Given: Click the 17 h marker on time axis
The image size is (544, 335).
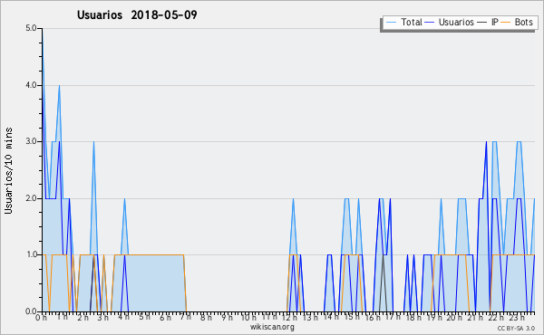Looking at the screenshot, I should click(x=393, y=317).
